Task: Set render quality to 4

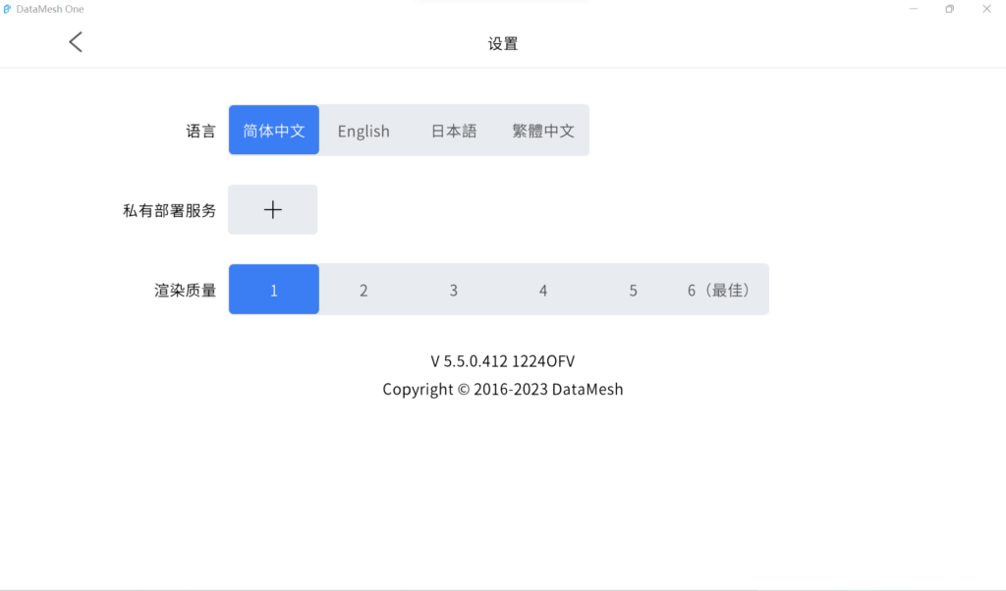Action: click(543, 290)
